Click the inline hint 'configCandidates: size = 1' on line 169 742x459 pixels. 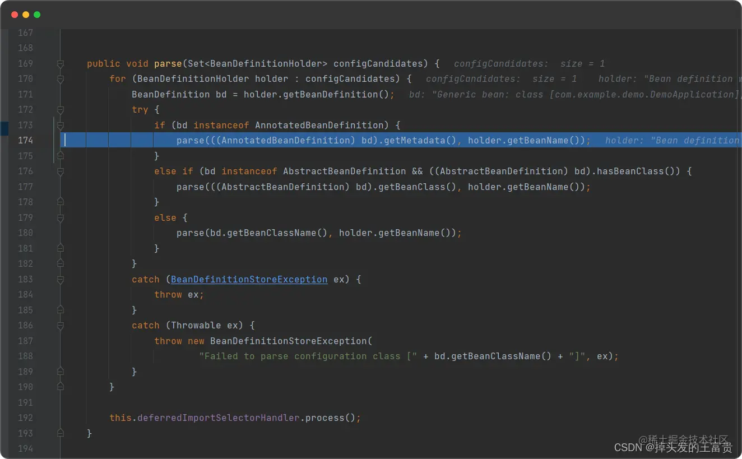pos(530,63)
